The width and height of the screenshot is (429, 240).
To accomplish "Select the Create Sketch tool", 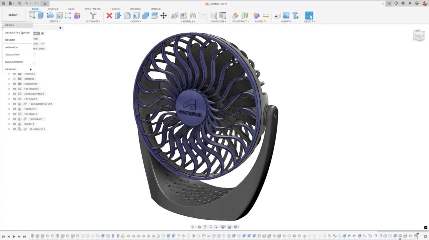I will click(32, 15).
